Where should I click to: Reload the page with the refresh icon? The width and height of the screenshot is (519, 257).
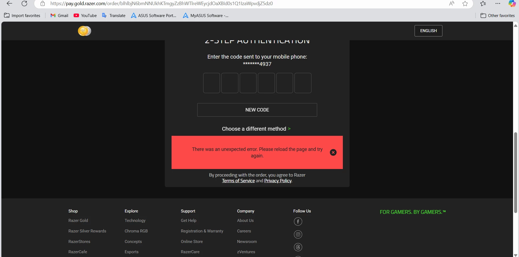pyautogui.click(x=24, y=4)
